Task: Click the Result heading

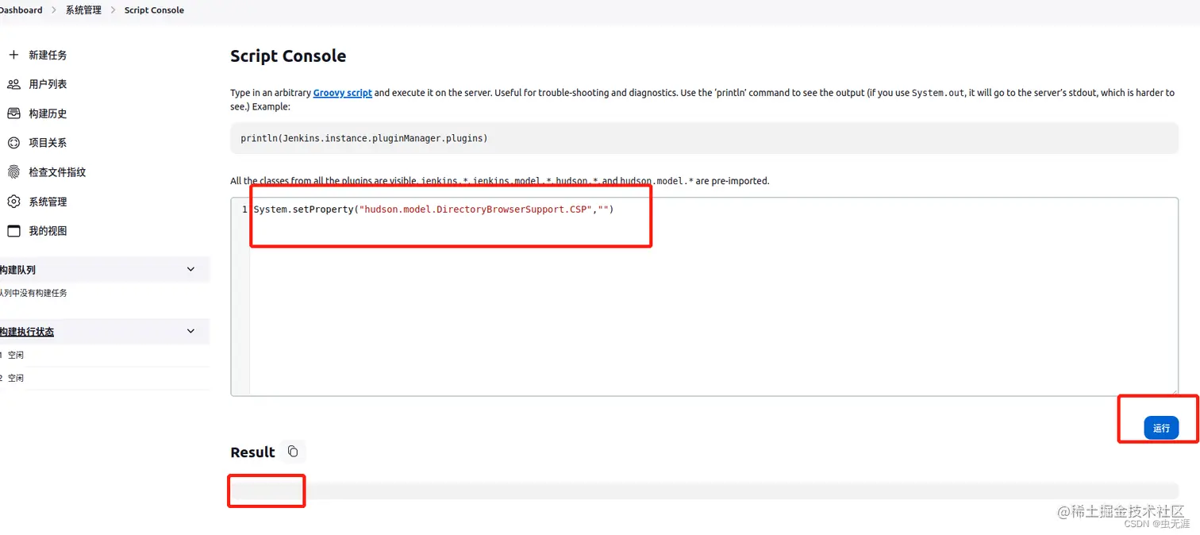Action: [252, 452]
